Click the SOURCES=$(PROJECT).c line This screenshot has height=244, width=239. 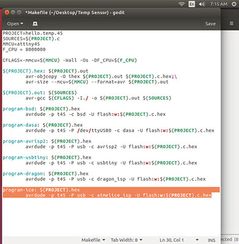[31, 38]
